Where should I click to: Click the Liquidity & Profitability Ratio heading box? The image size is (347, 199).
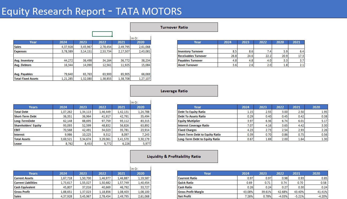(x=174, y=156)
